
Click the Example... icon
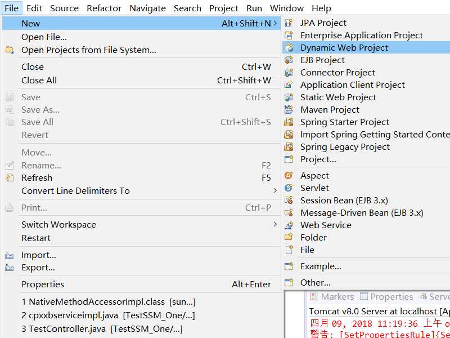(x=289, y=266)
